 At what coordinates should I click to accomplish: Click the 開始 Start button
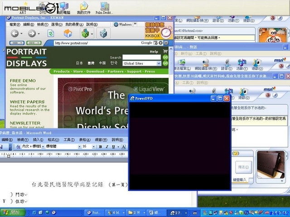(x=13, y=212)
